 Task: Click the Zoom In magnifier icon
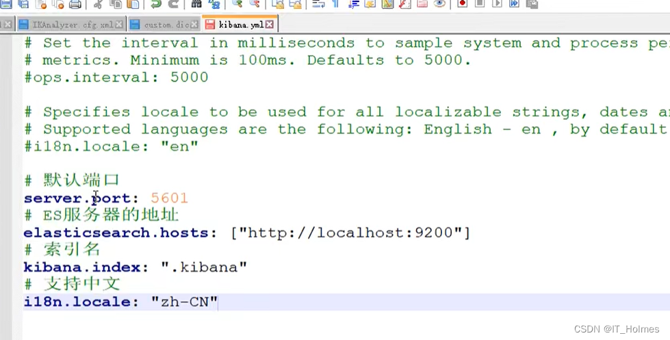(237, 4)
